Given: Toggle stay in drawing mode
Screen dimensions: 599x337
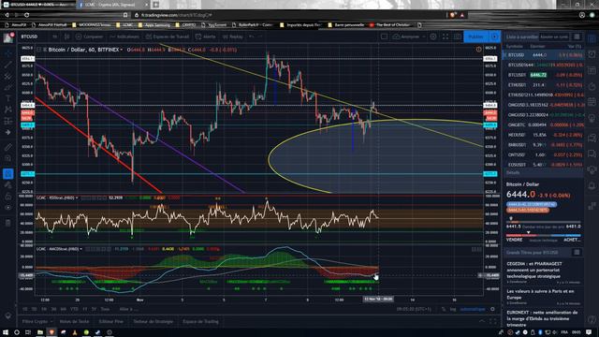Looking at the screenshot, I should (x=8, y=185).
